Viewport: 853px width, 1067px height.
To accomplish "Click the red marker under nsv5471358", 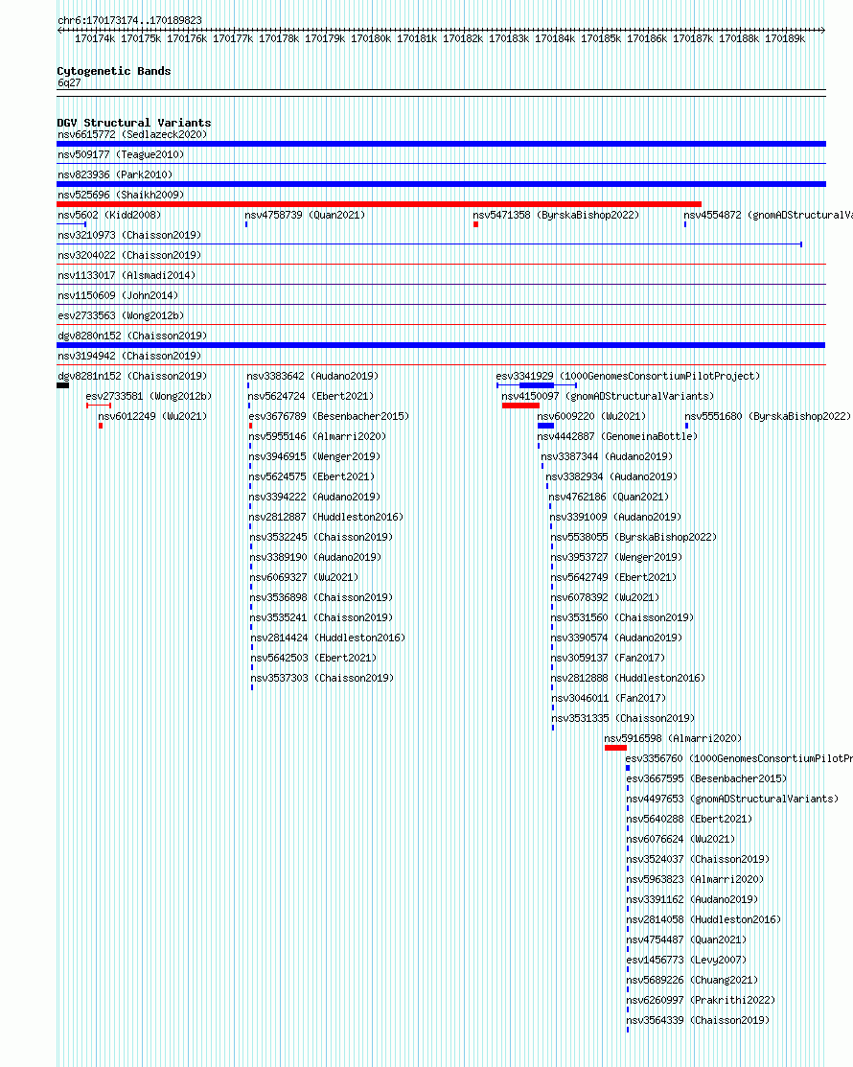I will pos(476,224).
